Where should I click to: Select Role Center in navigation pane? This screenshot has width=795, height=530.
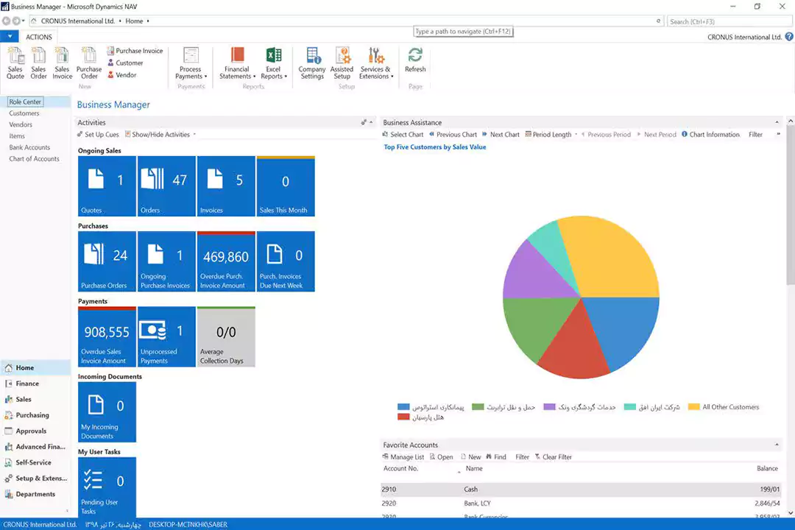25,102
